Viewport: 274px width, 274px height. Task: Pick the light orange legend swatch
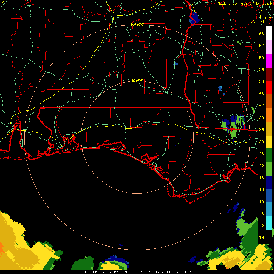(x=269, y=115)
